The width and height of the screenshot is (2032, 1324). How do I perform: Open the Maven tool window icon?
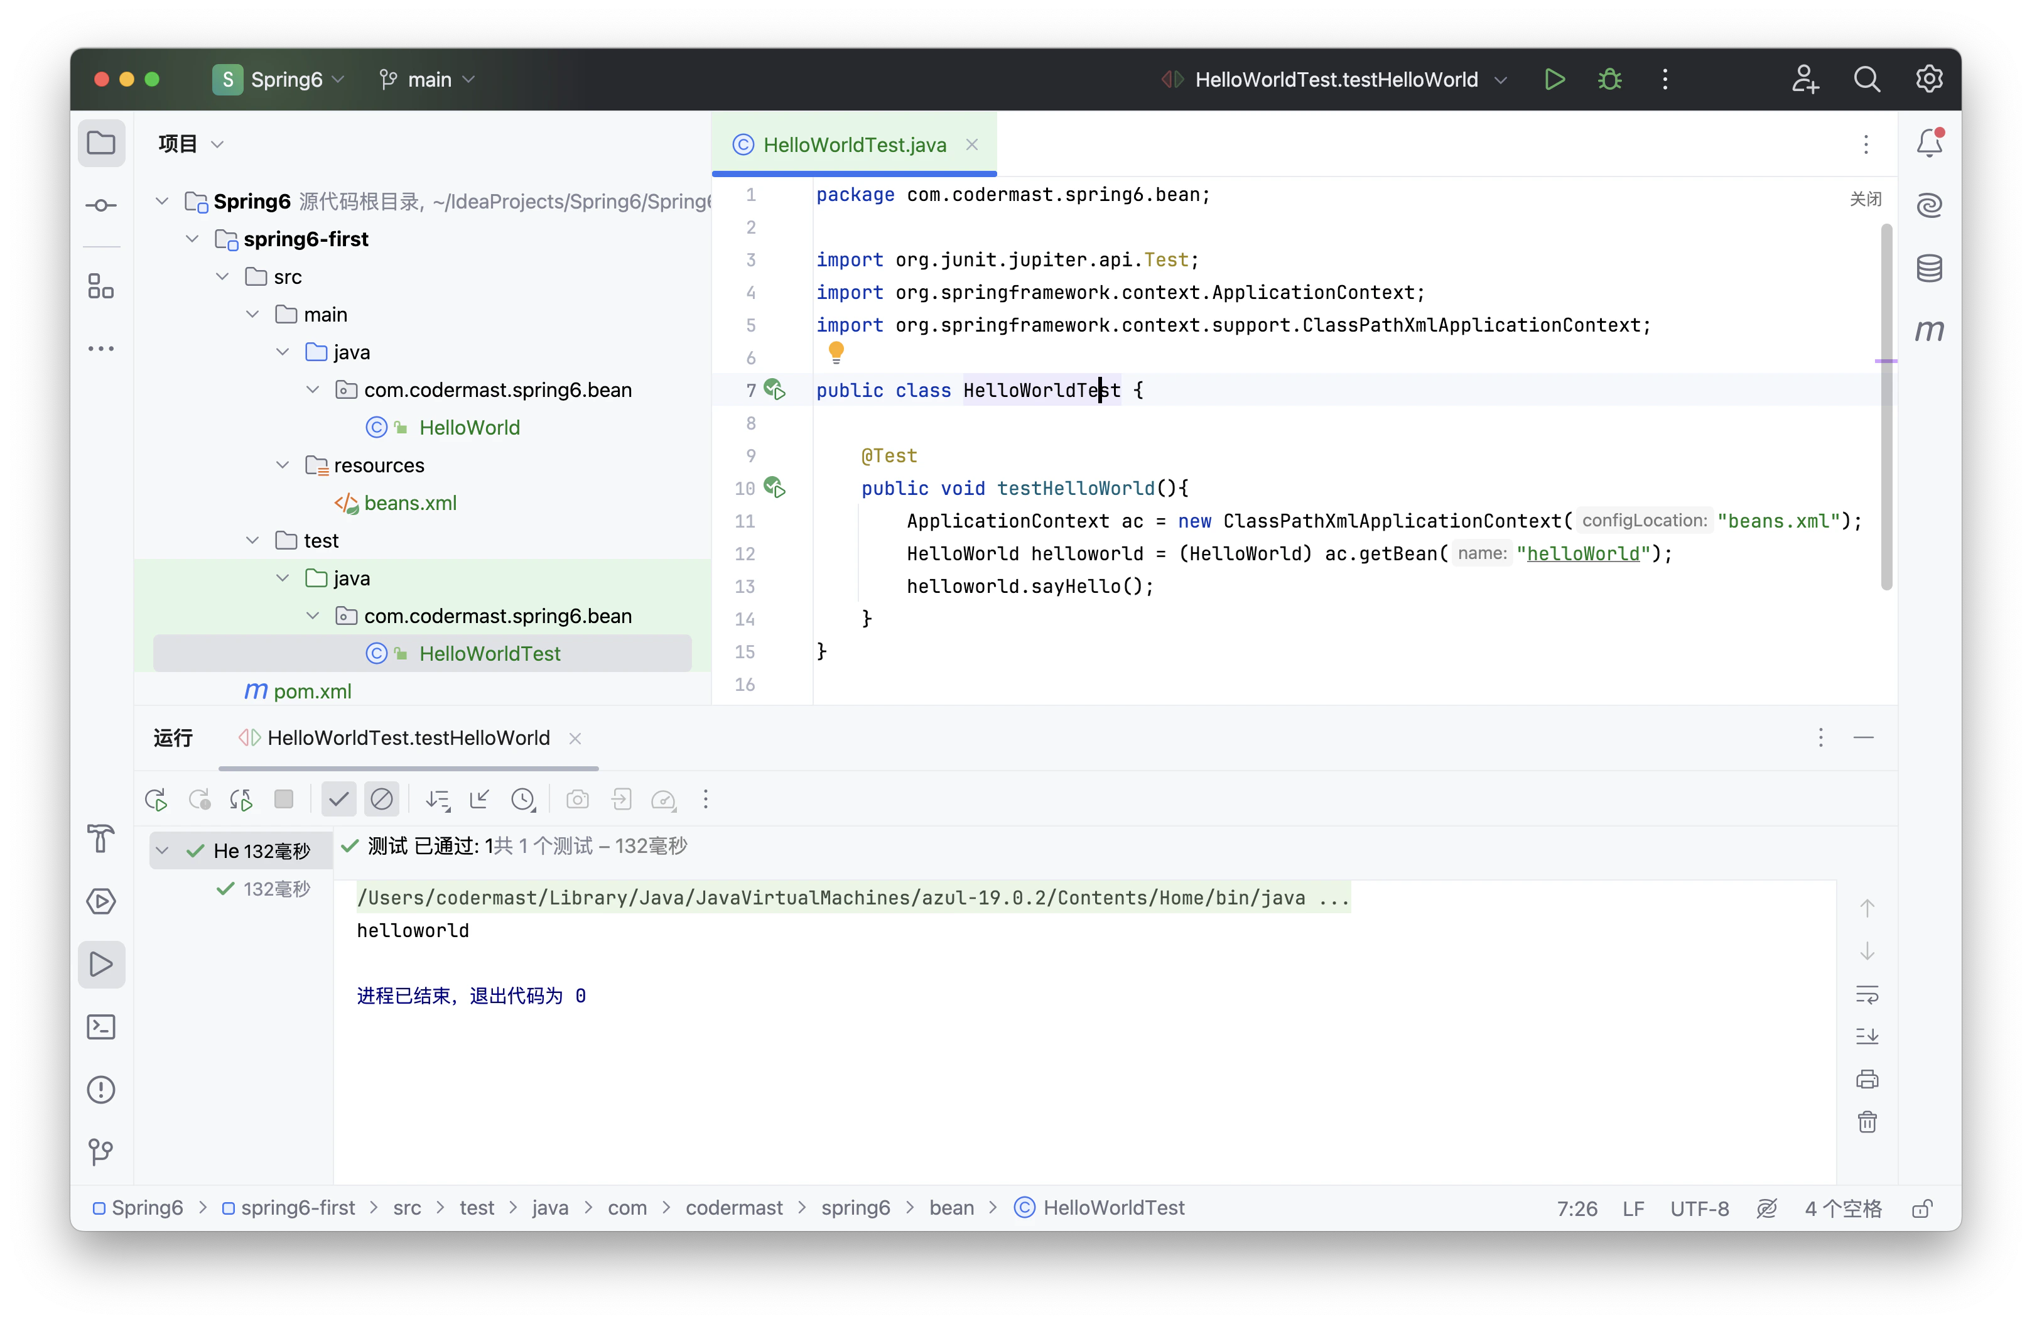pos(1928,330)
